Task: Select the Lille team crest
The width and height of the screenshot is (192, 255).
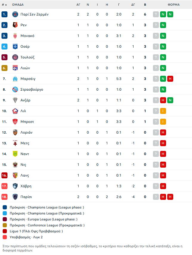Action: [x=15, y=111]
